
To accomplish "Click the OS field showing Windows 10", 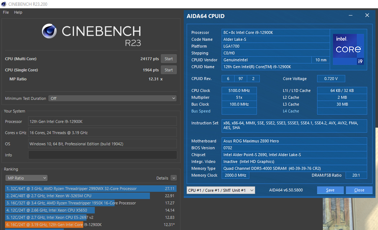I will pos(102,144).
